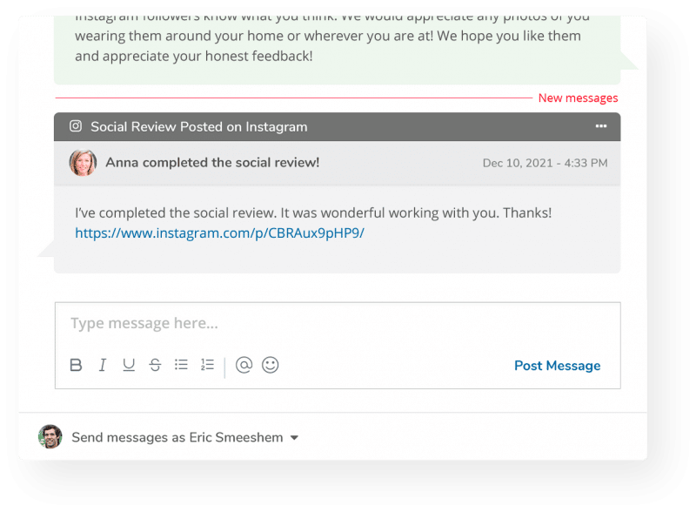Image resolution: width=696 pixels, height=512 pixels.
Task: Expand the Send messages as Eric Smeeshem dropdown
Action: pos(294,437)
